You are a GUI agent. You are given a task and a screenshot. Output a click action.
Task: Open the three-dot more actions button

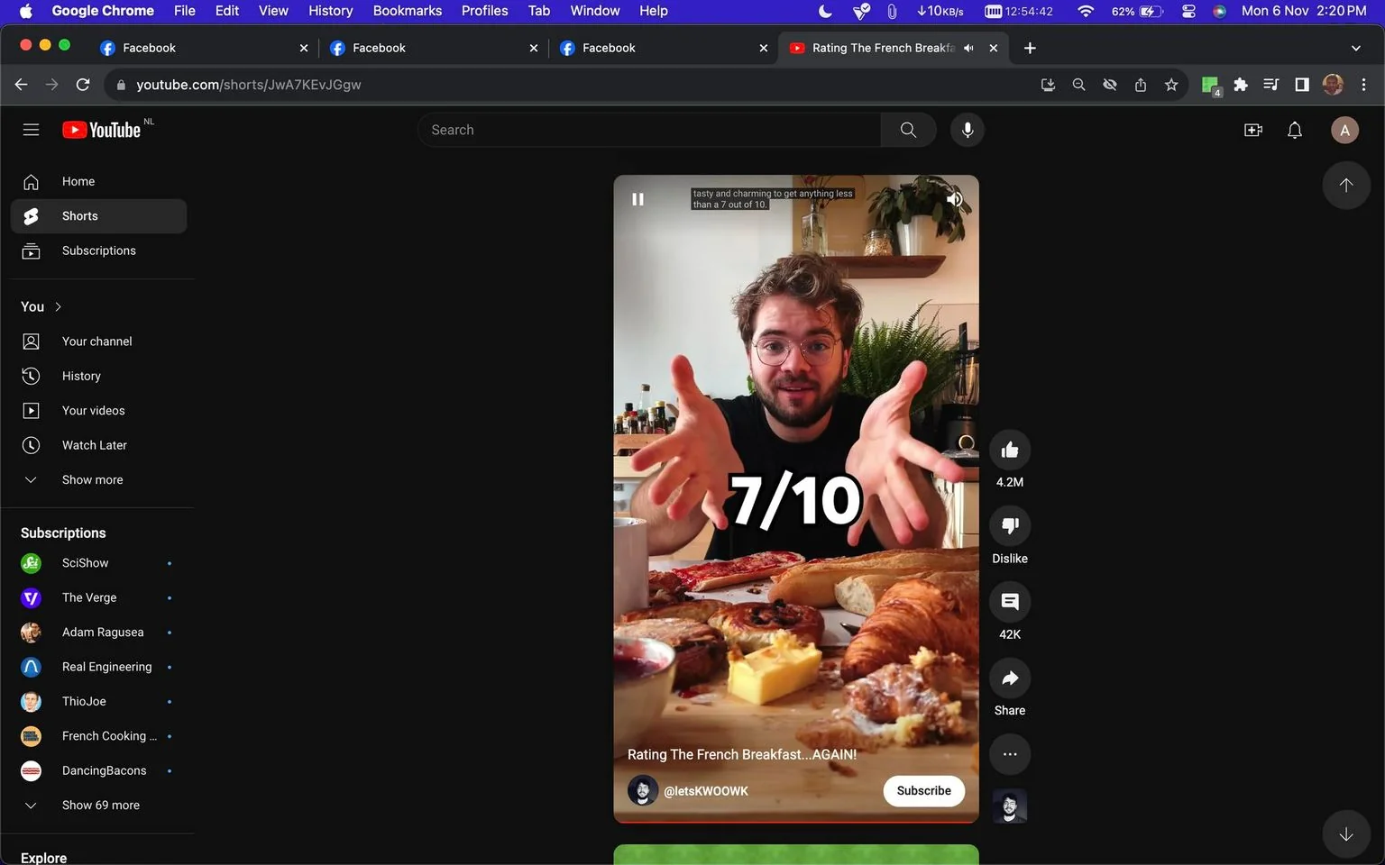tap(1010, 754)
